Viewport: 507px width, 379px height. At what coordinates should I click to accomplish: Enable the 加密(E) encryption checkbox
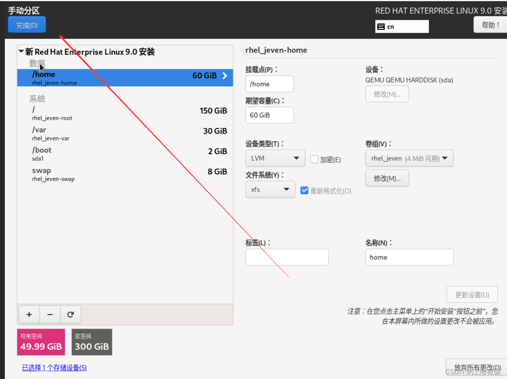click(314, 159)
